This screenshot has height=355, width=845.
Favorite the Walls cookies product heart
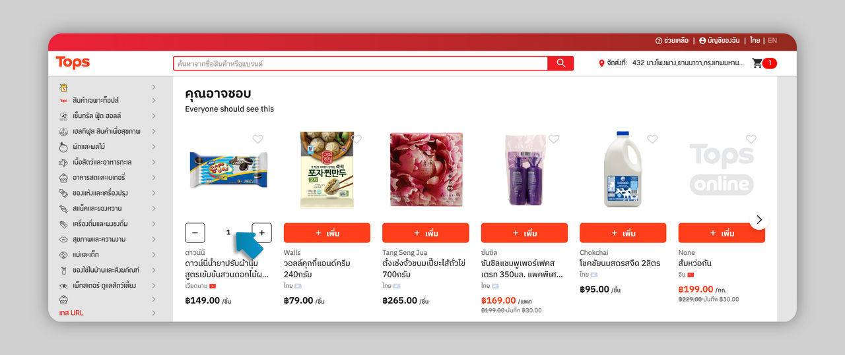[356, 139]
